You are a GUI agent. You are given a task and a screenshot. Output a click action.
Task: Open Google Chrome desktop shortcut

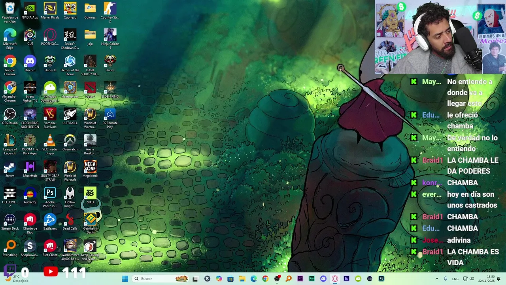click(x=10, y=66)
